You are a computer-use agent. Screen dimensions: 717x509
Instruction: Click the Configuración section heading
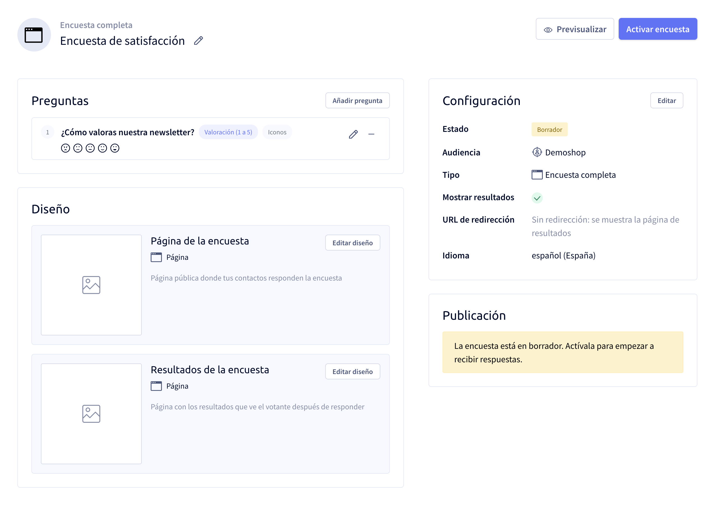[x=481, y=101]
